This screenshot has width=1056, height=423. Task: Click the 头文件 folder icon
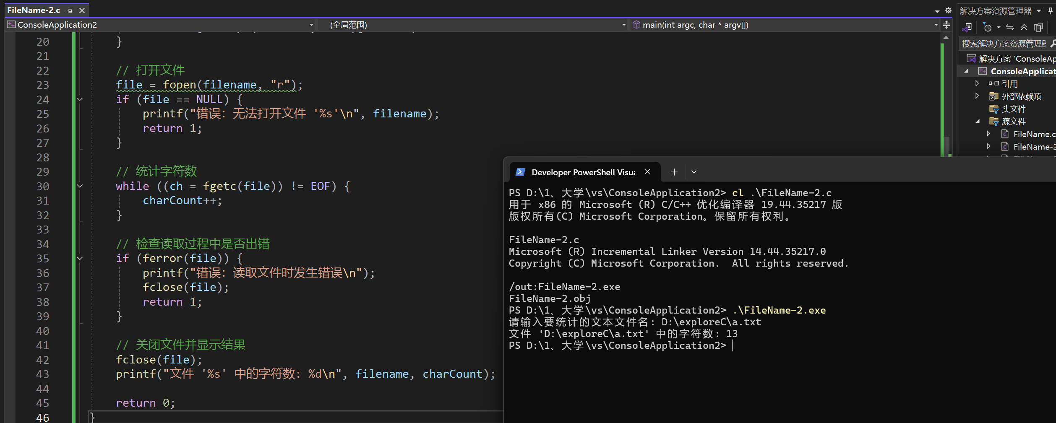tap(993, 109)
